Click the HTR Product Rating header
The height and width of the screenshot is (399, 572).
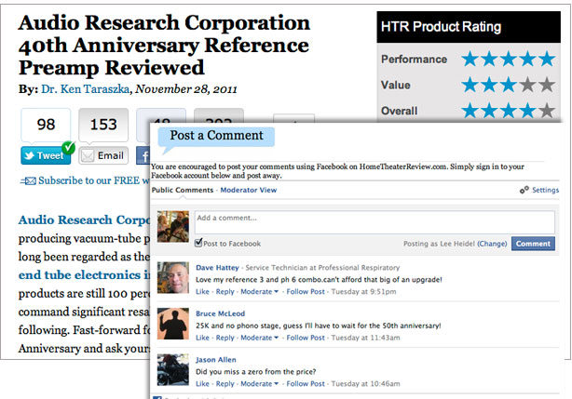(x=469, y=27)
